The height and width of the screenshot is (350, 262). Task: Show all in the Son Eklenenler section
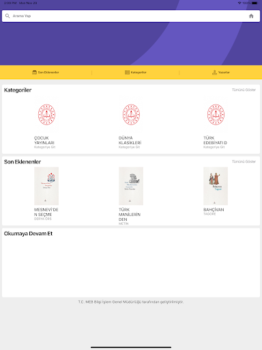click(244, 161)
